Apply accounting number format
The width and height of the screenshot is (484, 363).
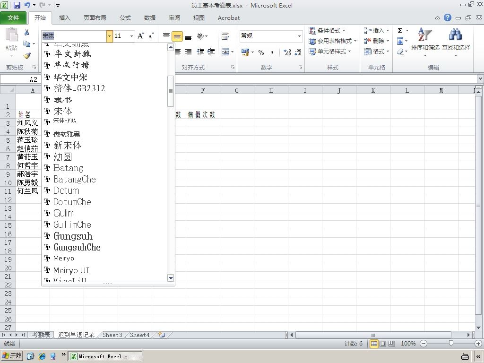245,52
